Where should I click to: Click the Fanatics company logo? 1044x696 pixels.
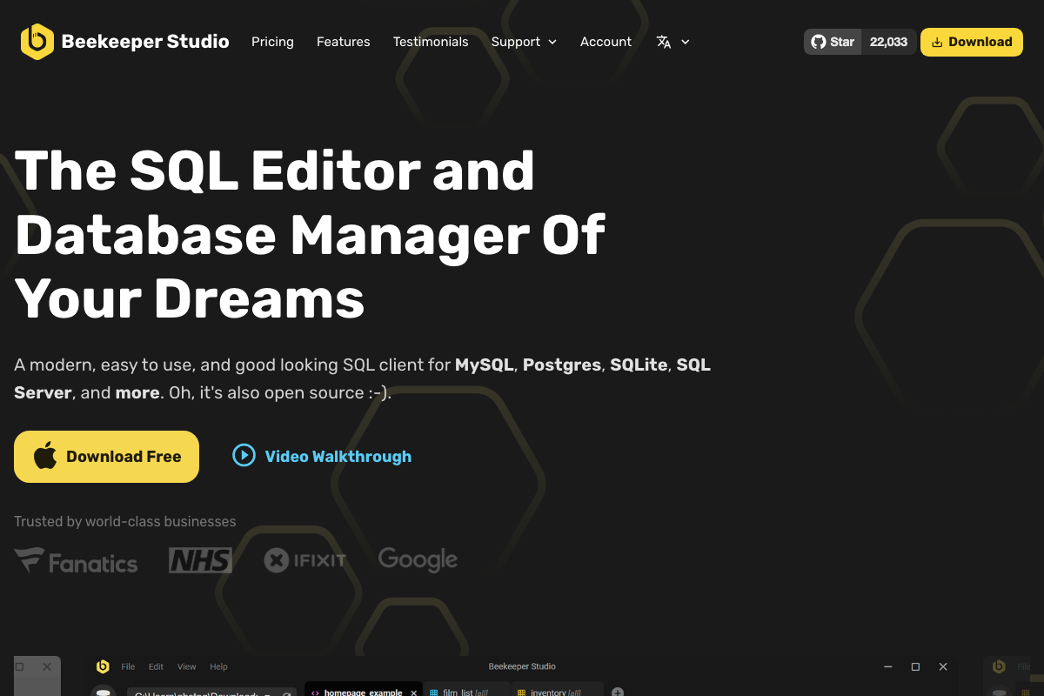click(76, 561)
